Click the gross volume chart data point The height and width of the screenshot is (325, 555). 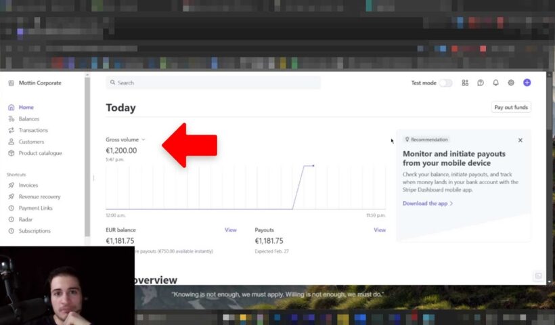point(313,165)
